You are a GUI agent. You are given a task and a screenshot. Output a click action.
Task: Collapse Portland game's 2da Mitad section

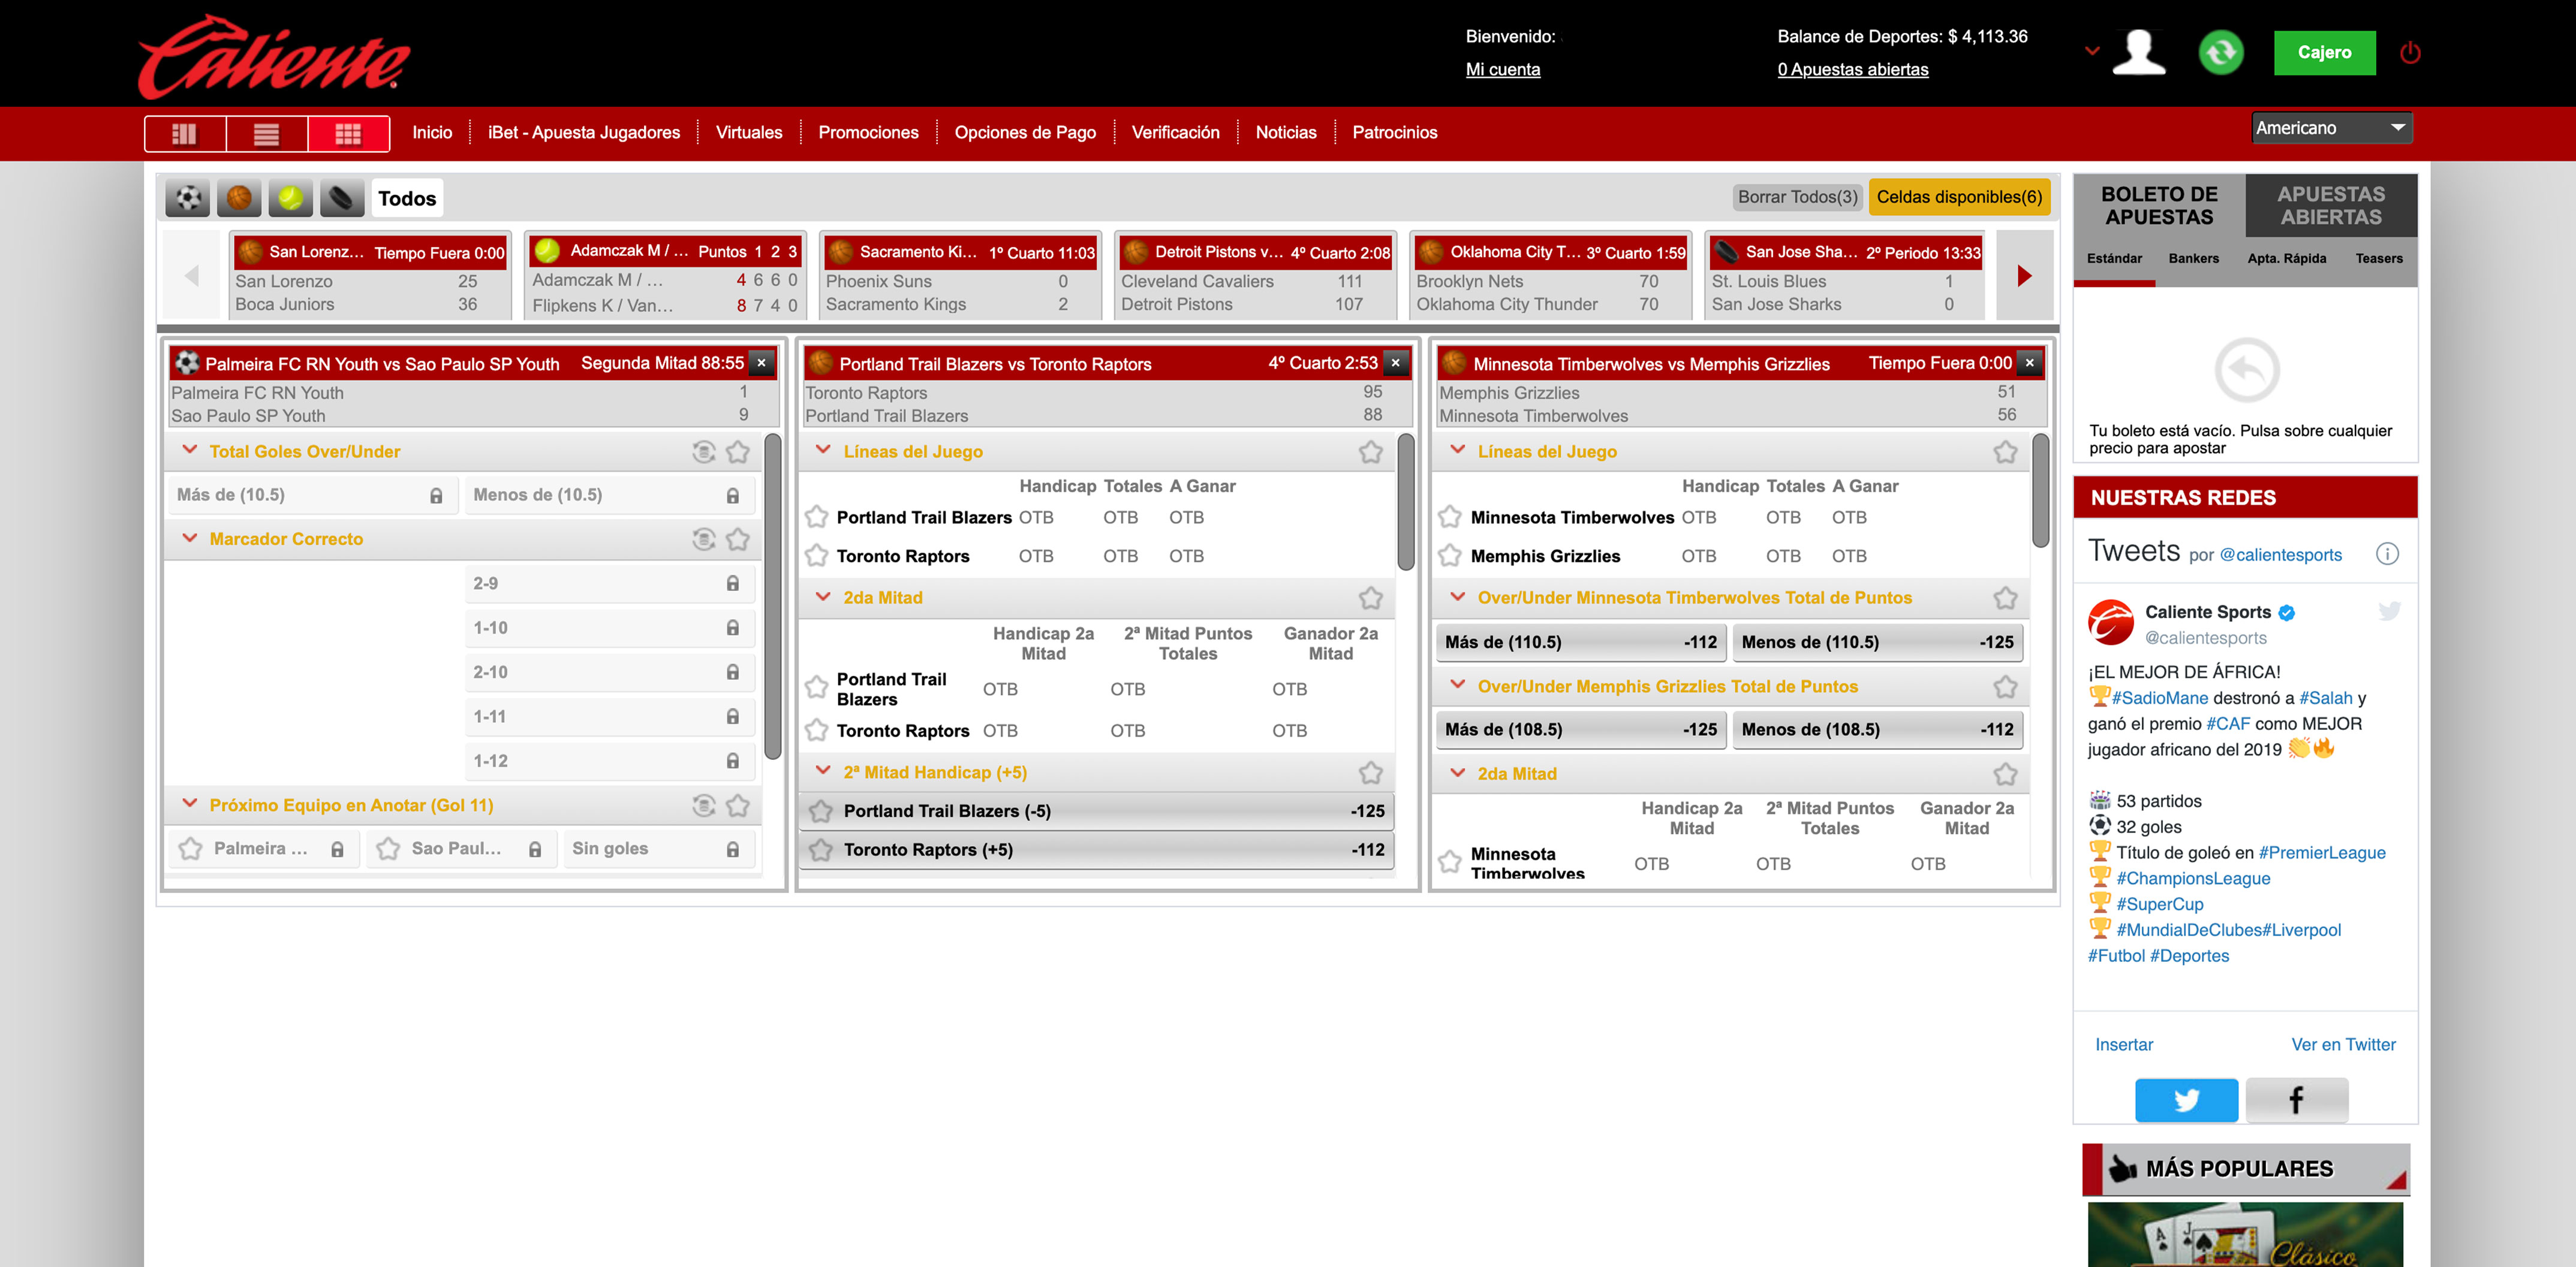[x=823, y=596]
